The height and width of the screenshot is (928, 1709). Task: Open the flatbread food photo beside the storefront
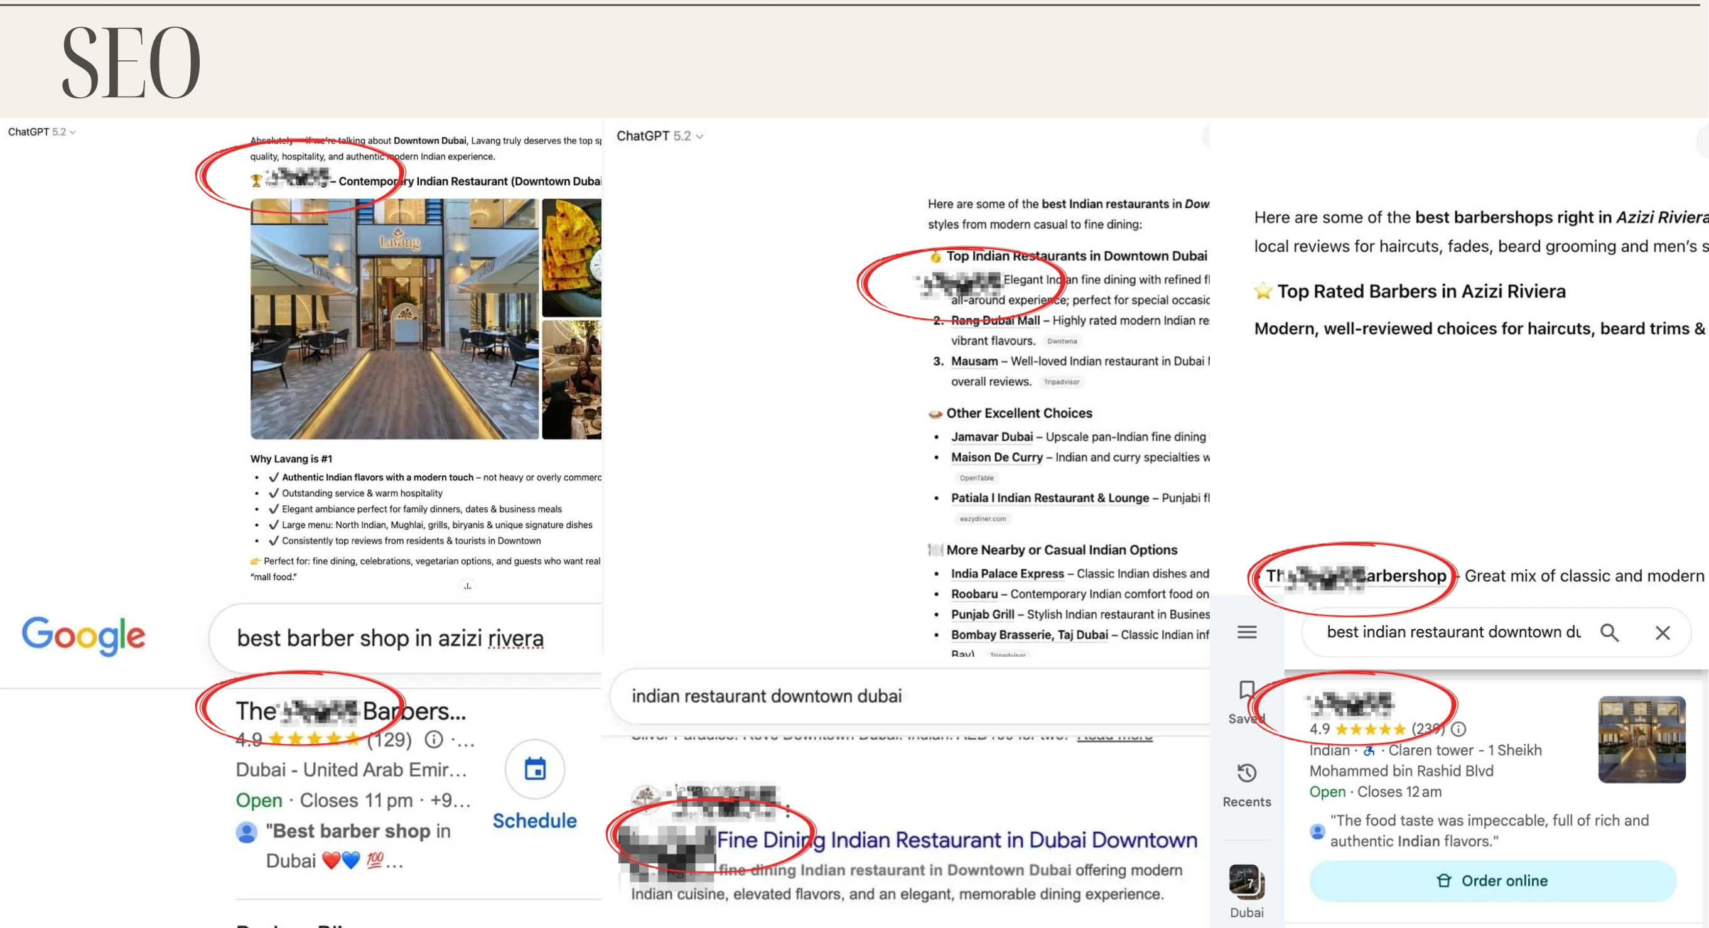[x=572, y=257]
